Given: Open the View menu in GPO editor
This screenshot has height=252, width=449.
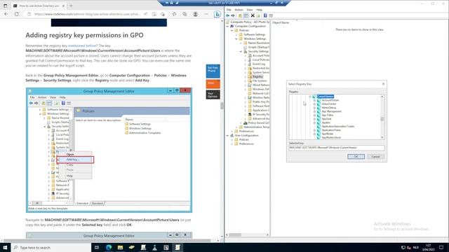Looking at the screenshot, I should (x=250, y=10).
